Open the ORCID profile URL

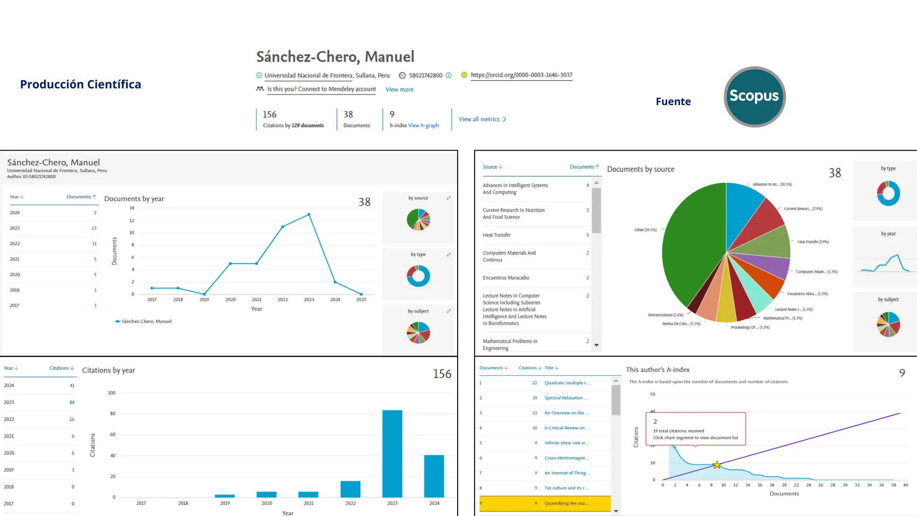coord(521,75)
